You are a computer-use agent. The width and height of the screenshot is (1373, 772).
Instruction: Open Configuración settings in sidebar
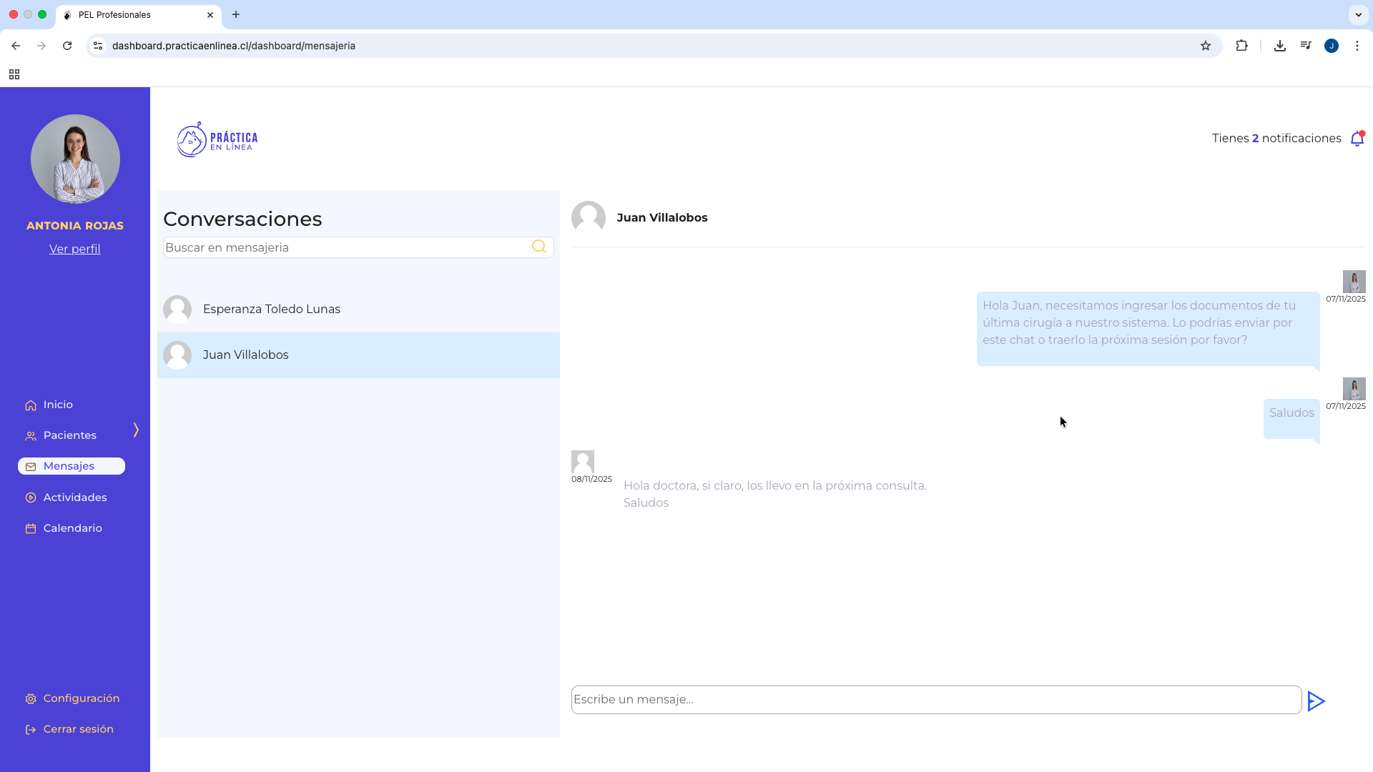pos(81,698)
